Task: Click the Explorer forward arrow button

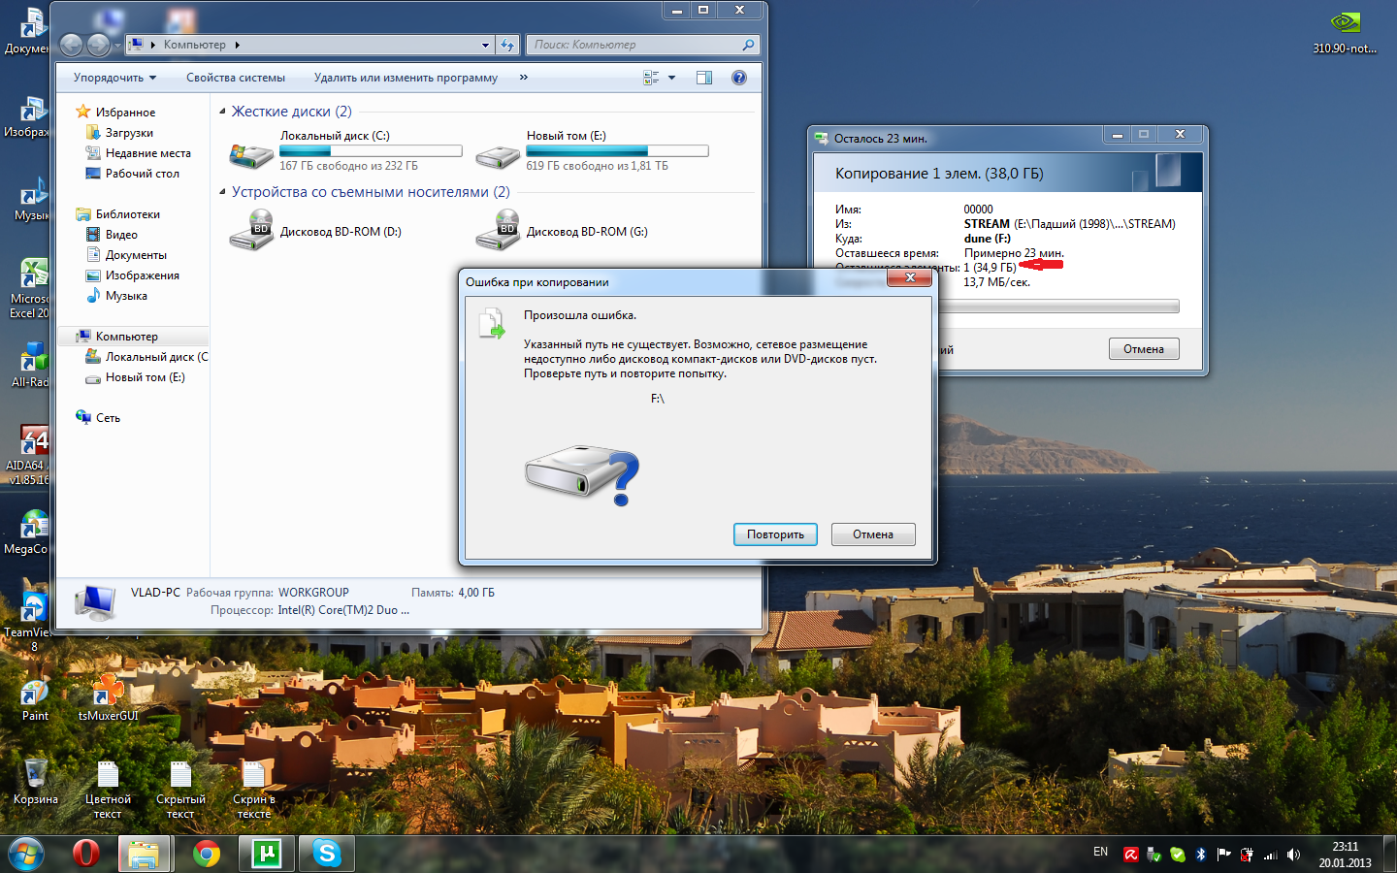Action: coord(98,45)
